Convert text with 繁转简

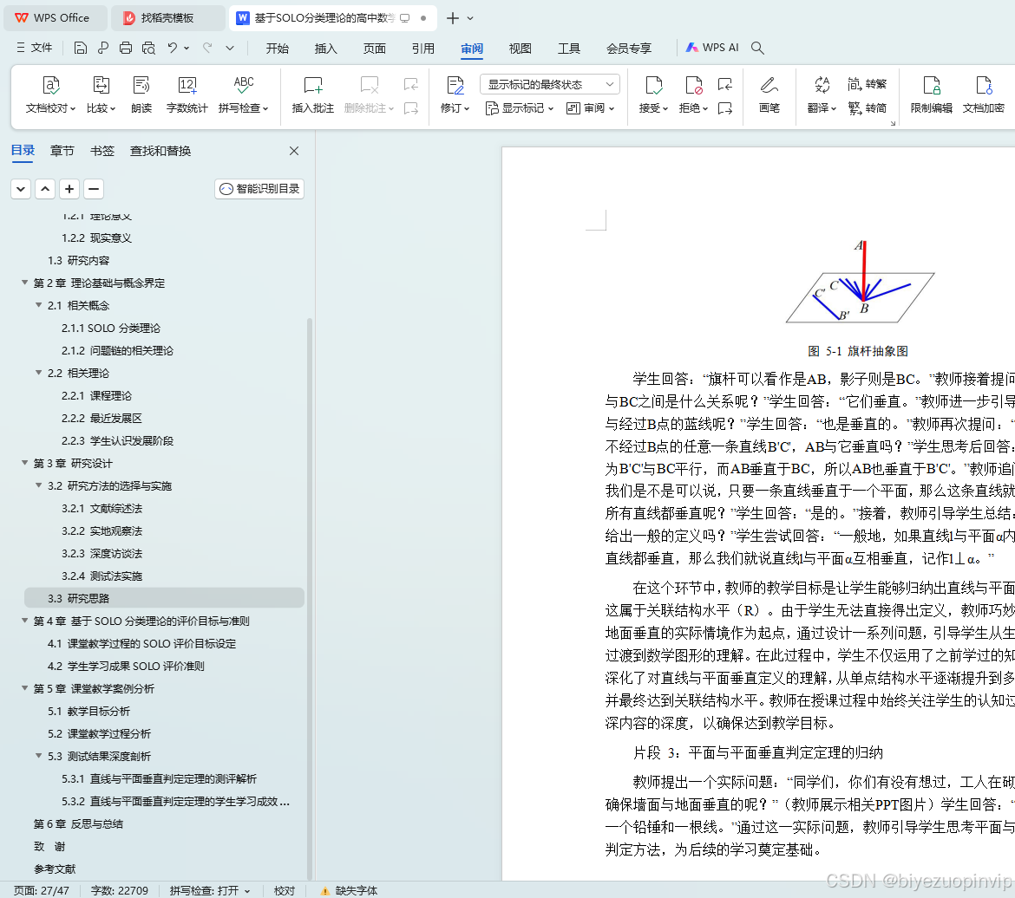pyautogui.click(x=867, y=108)
